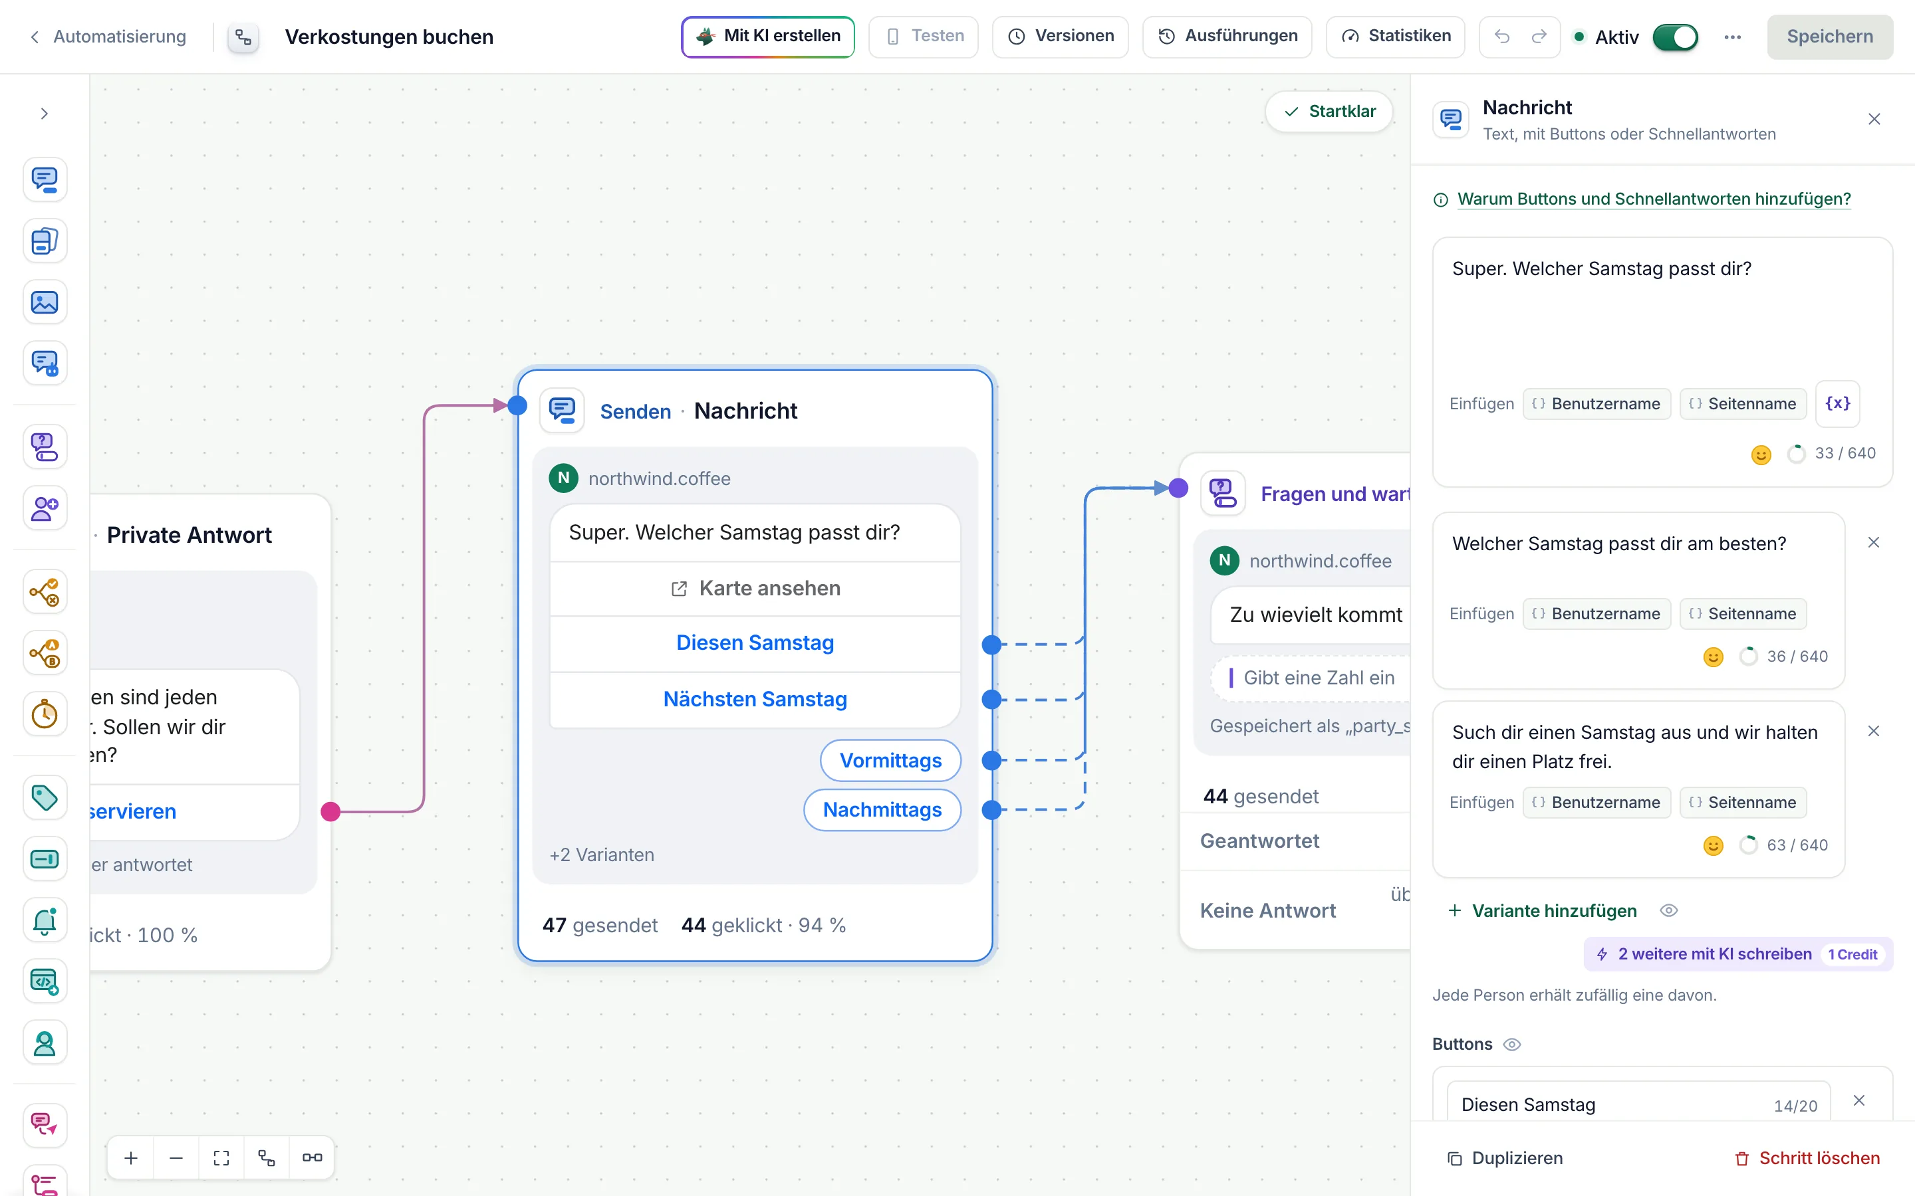The width and height of the screenshot is (1915, 1196).
Task: Add the follow contact step icon
Action: coord(45,508)
